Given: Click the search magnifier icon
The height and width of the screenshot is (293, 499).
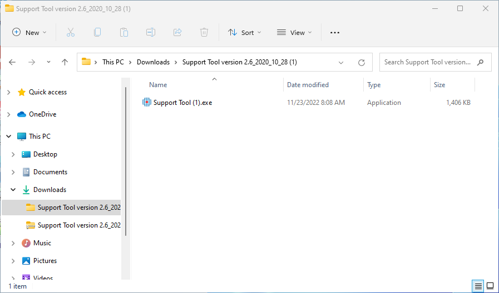Looking at the screenshot, I should [x=480, y=62].
